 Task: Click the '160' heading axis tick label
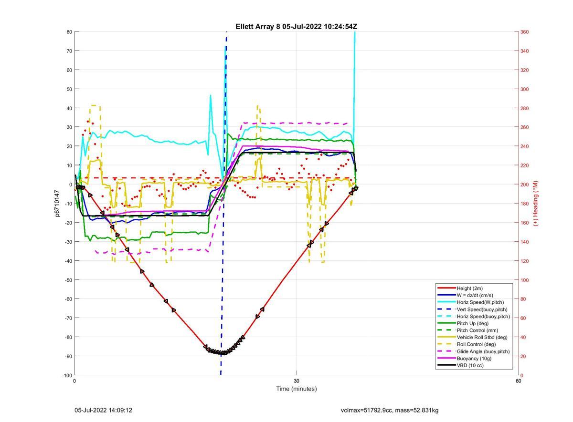[525, 223]
